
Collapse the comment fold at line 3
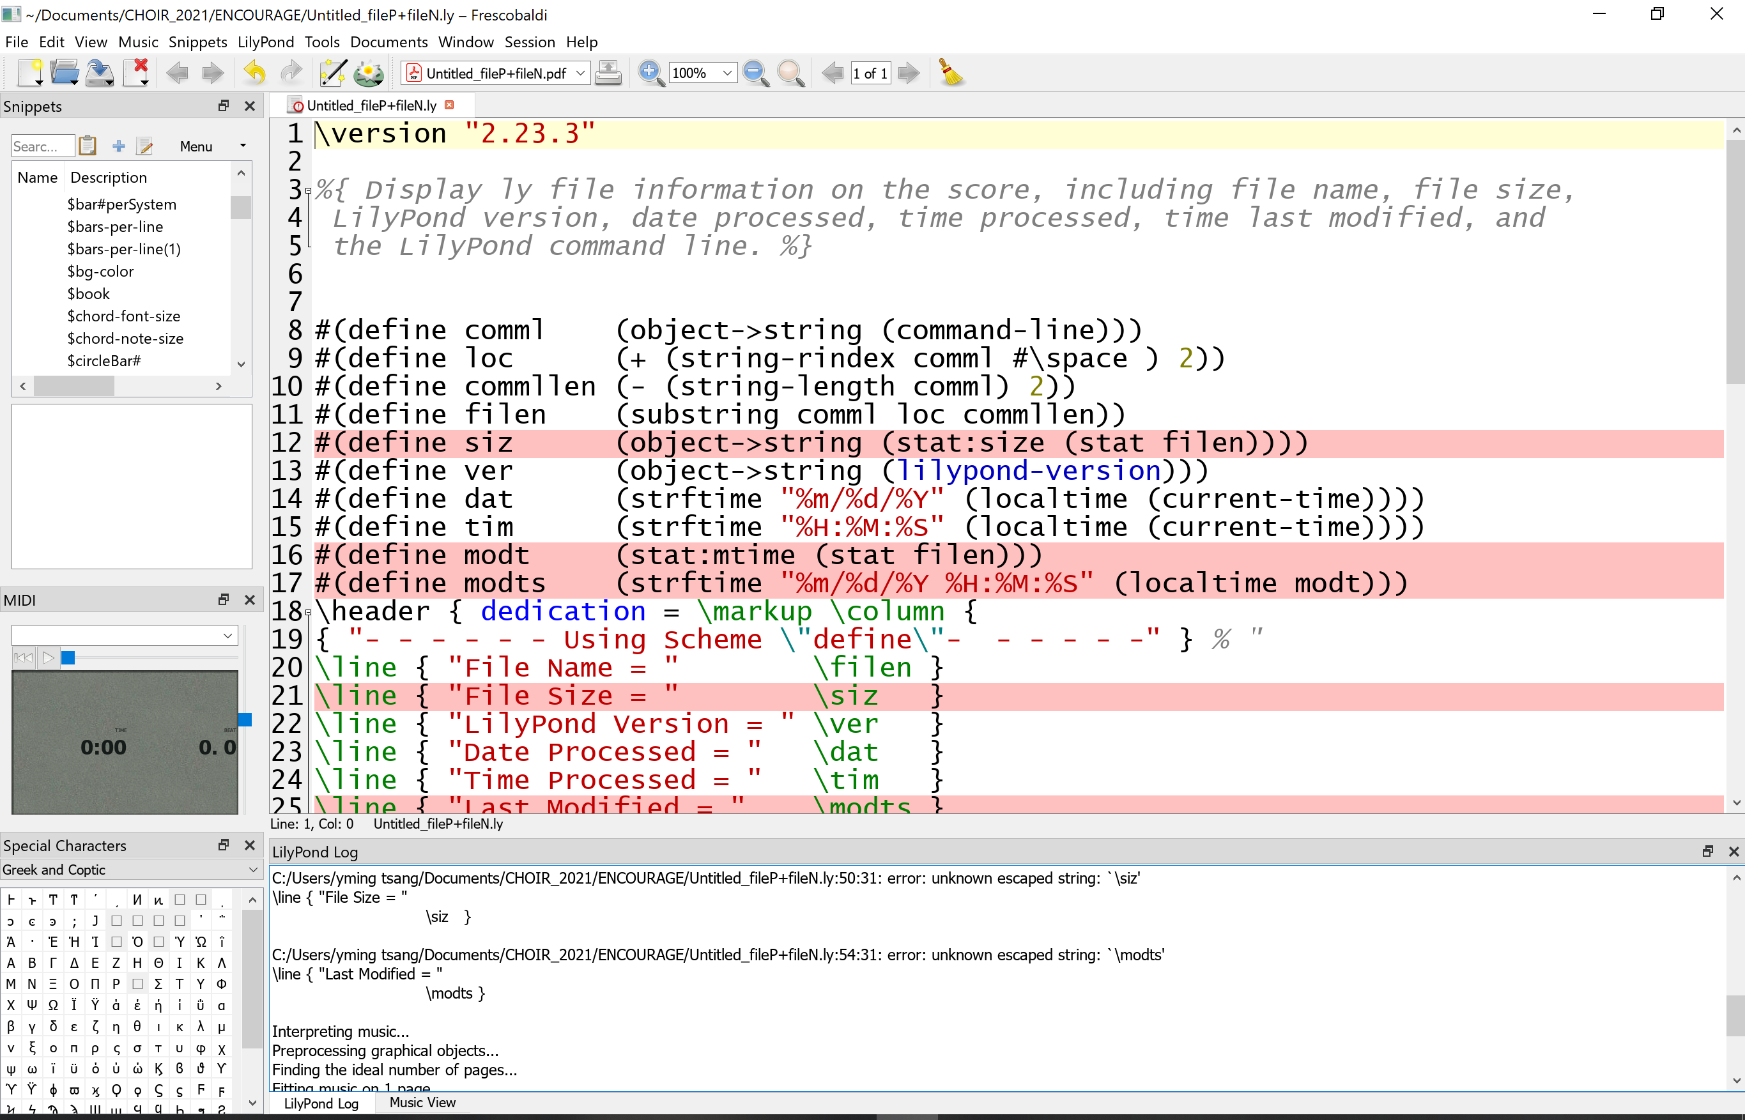309,191
